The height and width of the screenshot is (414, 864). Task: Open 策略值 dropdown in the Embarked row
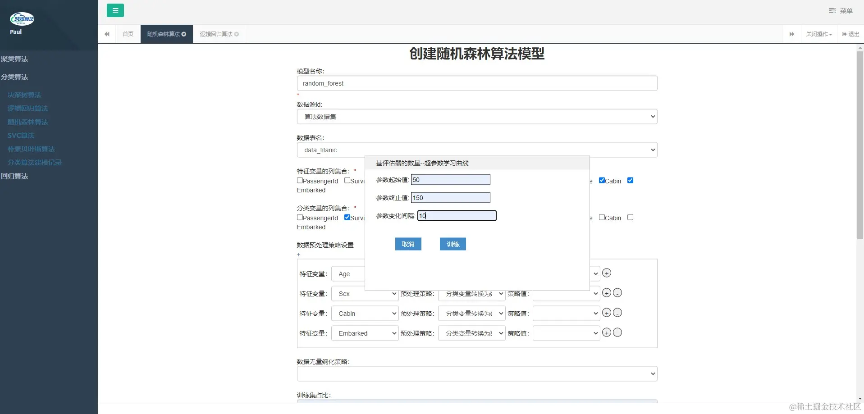pyautogui.click(x=566, y=333)
